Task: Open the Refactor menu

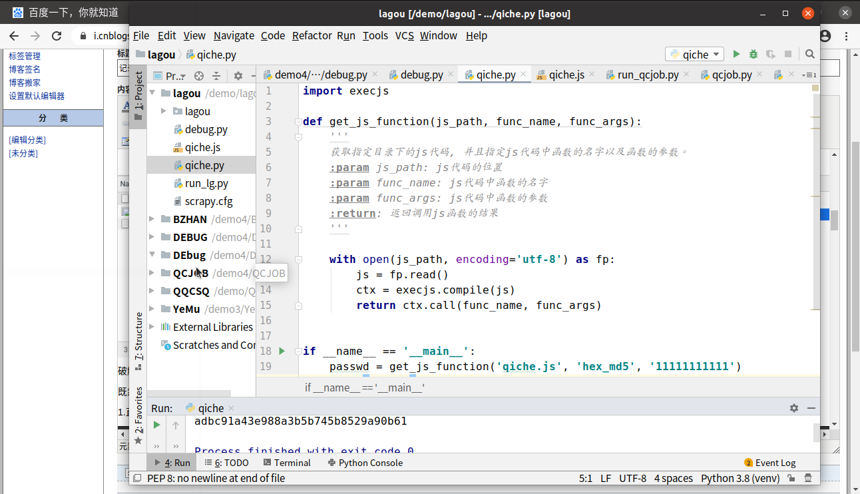Action: point(312,35)
